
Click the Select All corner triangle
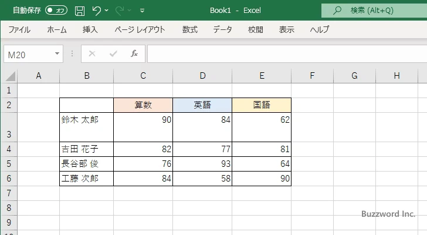coord(11,76)
